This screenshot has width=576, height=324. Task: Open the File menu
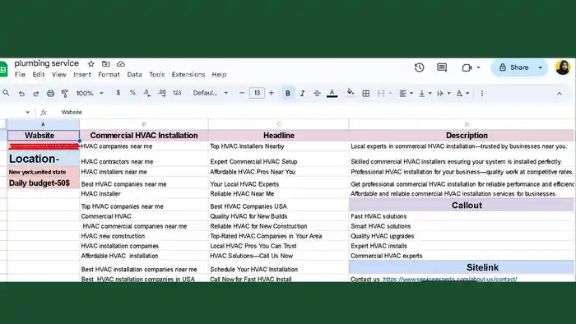tap(20, 75)
